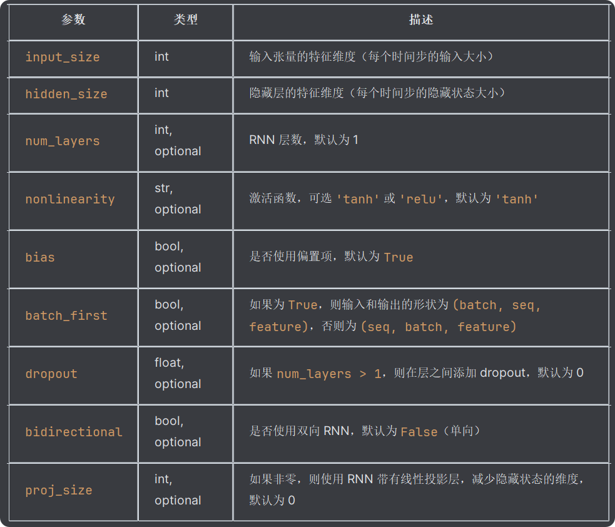
Task: Click the dropout parameter name
Action: [x=51, y=374]
